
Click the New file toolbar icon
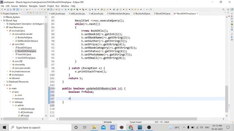click(x=2, y=9)
